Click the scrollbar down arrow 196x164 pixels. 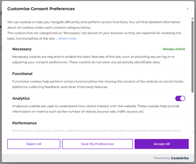point(192,132)
